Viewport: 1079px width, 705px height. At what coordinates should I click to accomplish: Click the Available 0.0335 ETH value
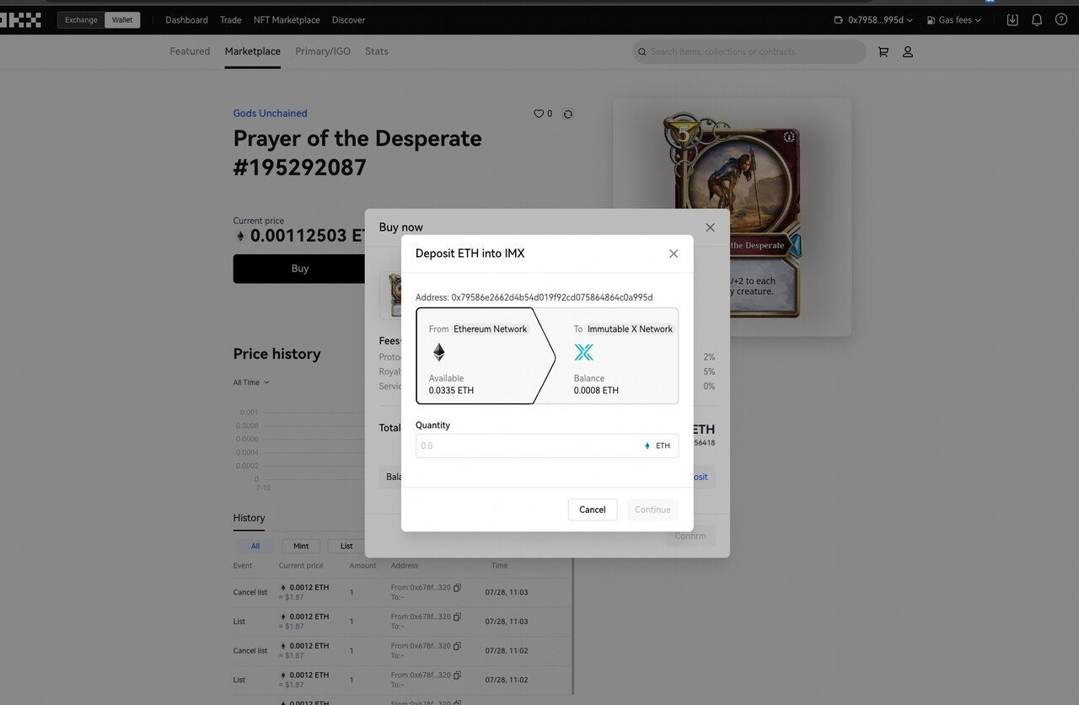(451, 391)
